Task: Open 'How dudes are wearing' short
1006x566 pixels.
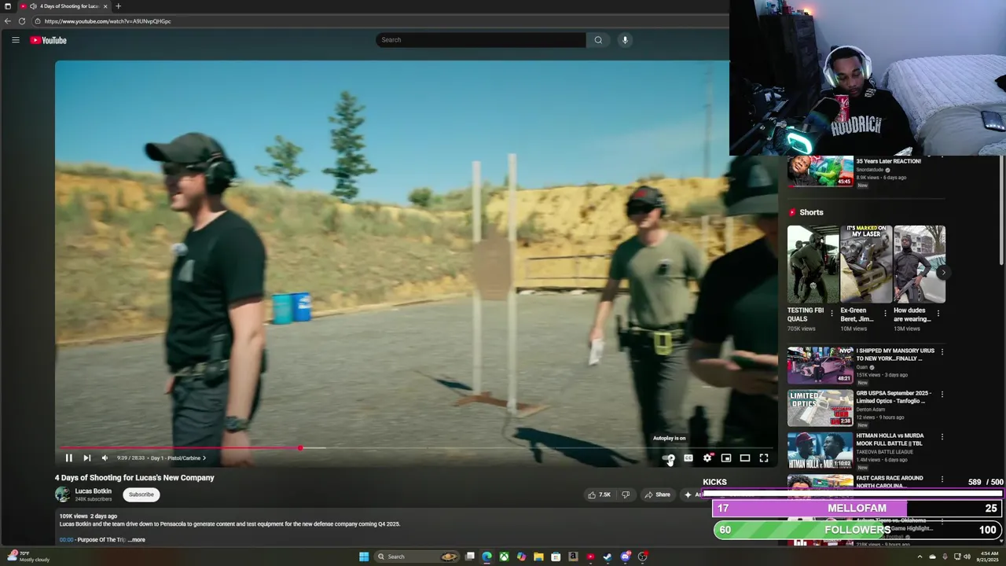Action: pos(920,264)
